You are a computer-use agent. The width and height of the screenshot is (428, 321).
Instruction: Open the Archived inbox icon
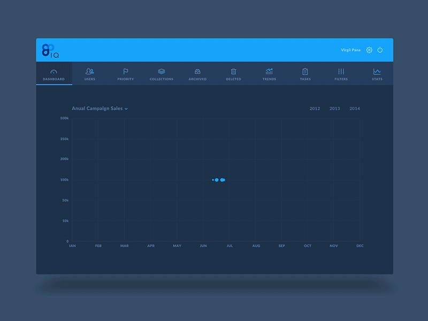click(197, 72)
